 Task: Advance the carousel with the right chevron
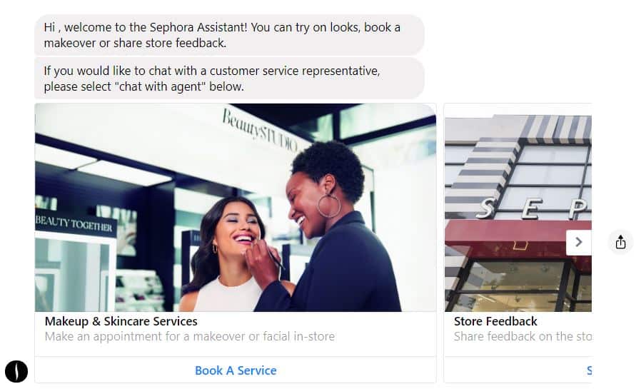tap(578, 242)
